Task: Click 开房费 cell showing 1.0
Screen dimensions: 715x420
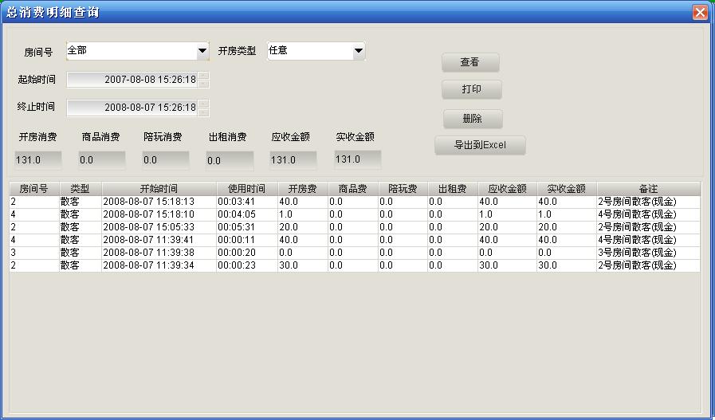Action: [x=302, y=214]
